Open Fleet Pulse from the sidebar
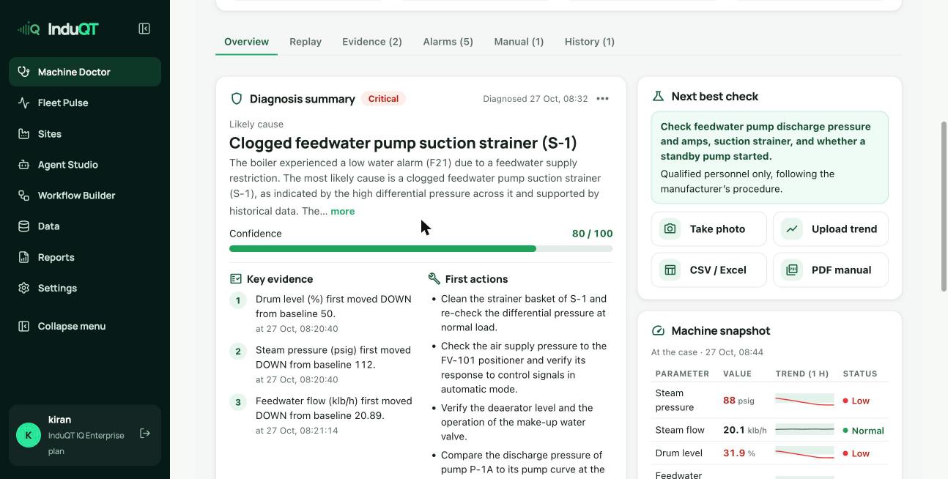The image size is (948, 479). click(85, 103)
